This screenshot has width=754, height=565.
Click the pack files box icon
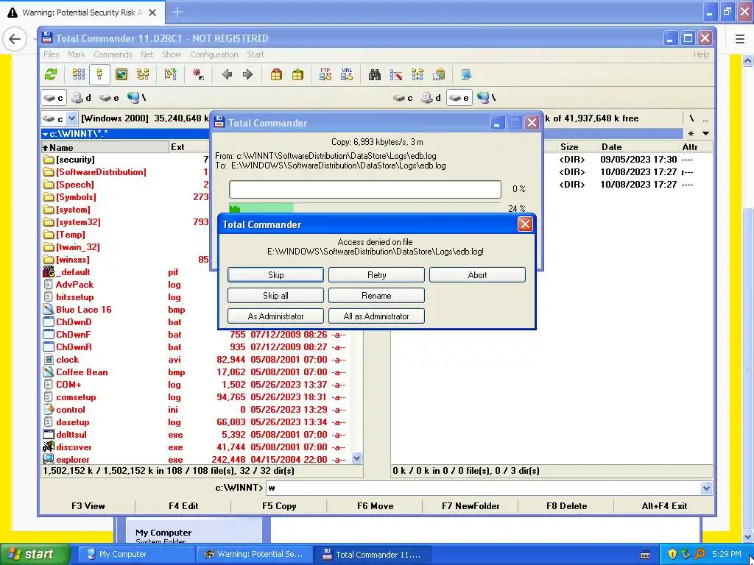[x=276, y=74]
